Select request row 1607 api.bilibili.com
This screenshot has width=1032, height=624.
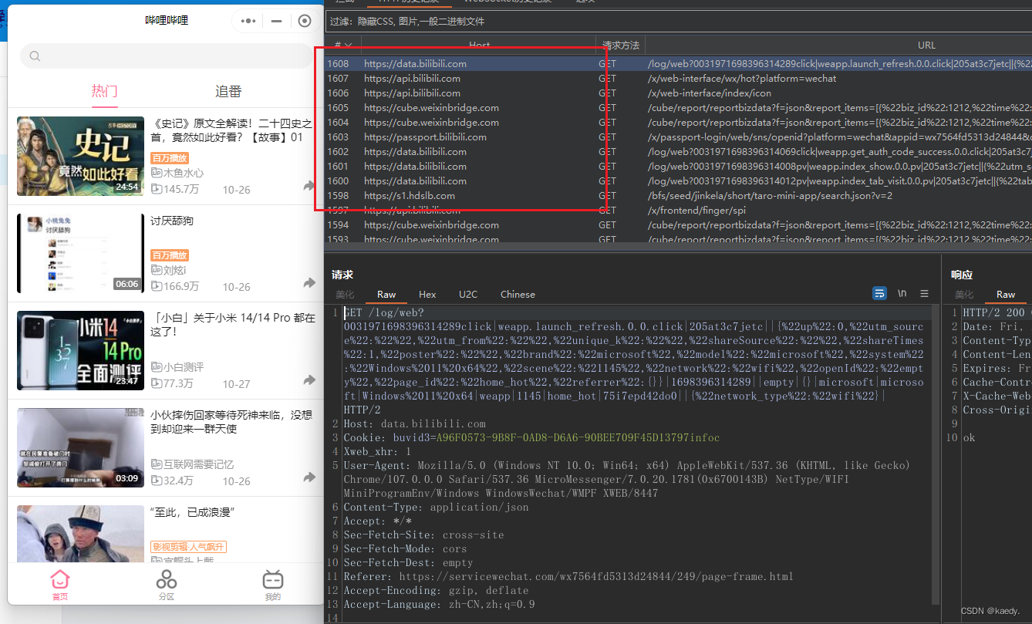pyautogui.click(x=678, y=78)
